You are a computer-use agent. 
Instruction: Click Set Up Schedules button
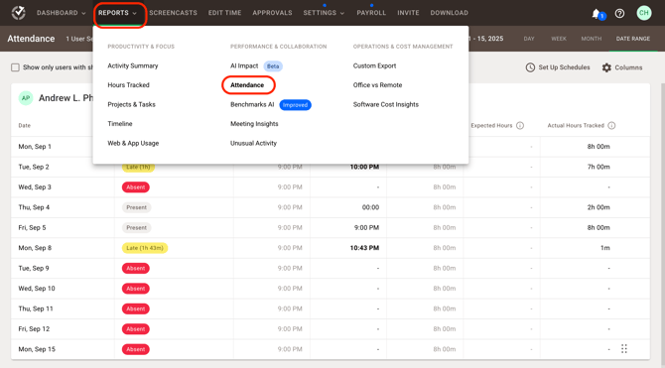click(558, 67)
